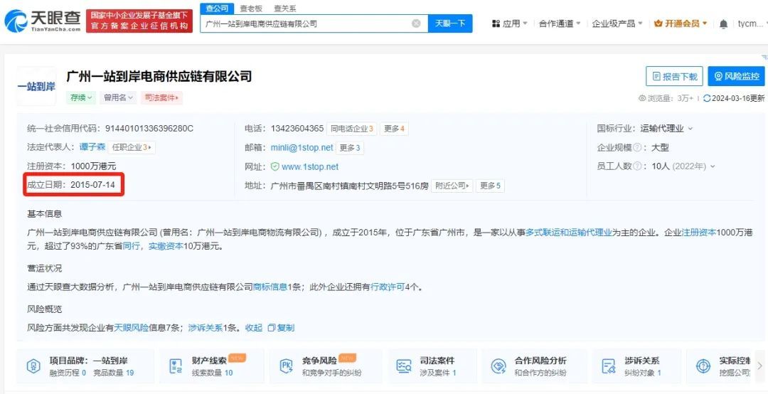This screenshot has height=394, width=768.
Task: Click 附近公司 nearby companies tag
Action: tap(452, 186)
